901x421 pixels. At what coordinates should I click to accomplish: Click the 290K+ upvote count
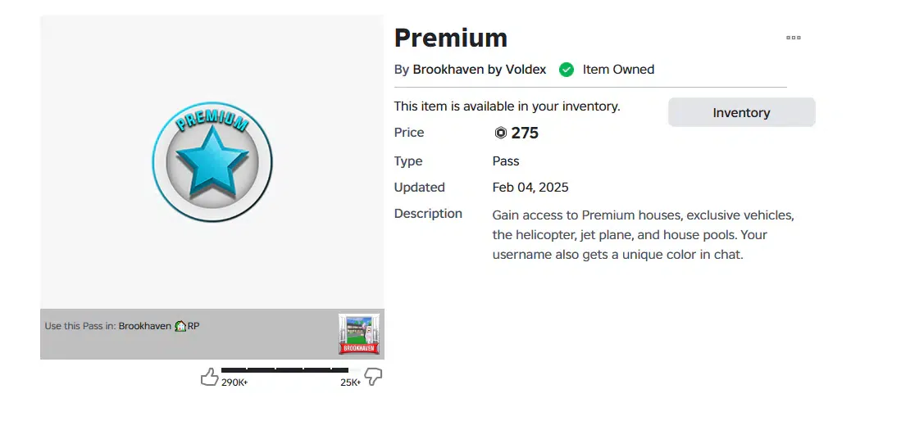click(234, 383)
